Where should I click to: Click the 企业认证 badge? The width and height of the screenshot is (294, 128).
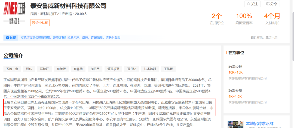(40, 23)
